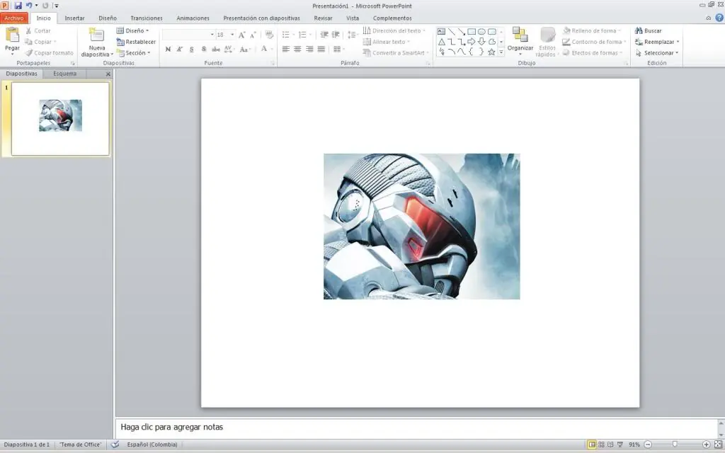Toggle strikethrough abe formatting
The height and width of the screenshot is (453, 725).
tap(216, 49)
